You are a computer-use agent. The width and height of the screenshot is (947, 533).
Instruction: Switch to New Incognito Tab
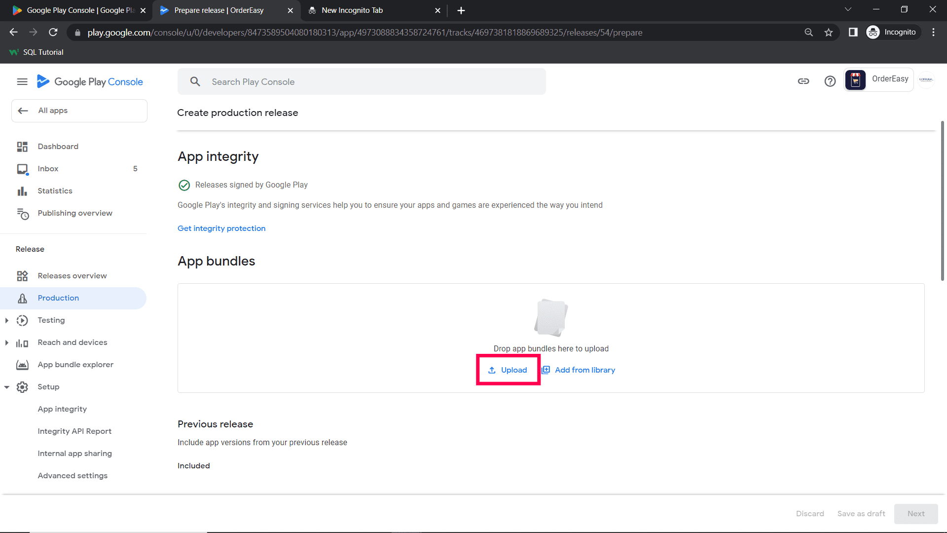coord(352,10)
